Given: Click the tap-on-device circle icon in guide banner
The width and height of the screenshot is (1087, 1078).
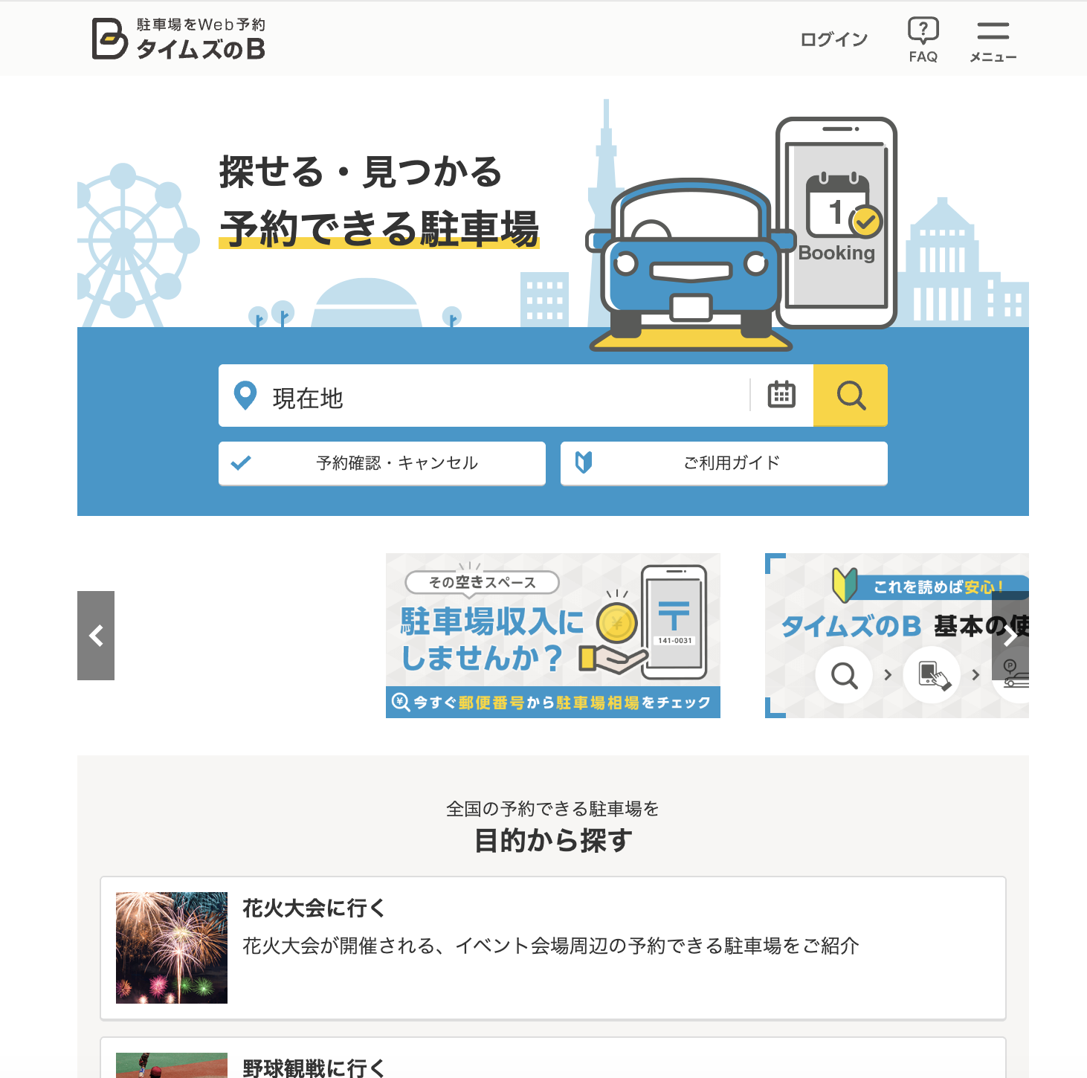Looking at the screenshot, I should click(x=932, y=675).
